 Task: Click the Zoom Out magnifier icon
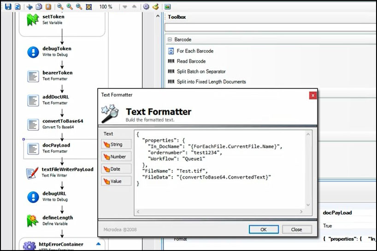point(60,7)
